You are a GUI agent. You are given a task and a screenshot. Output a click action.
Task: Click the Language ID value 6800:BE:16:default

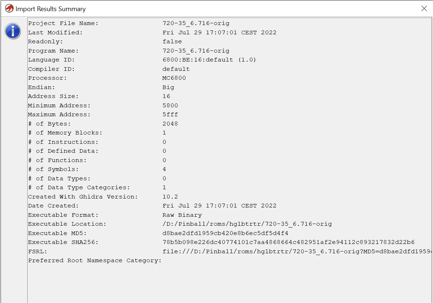(209, 60)
